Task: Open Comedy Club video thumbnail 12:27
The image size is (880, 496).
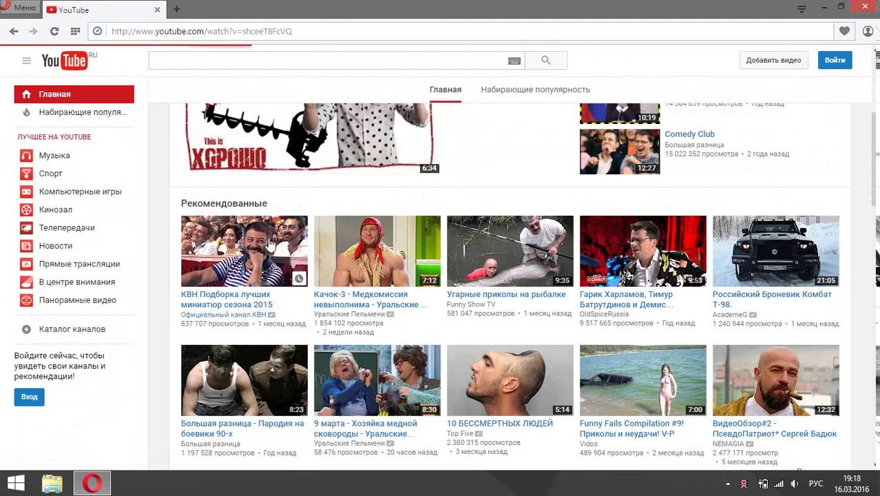Action: 620,152
